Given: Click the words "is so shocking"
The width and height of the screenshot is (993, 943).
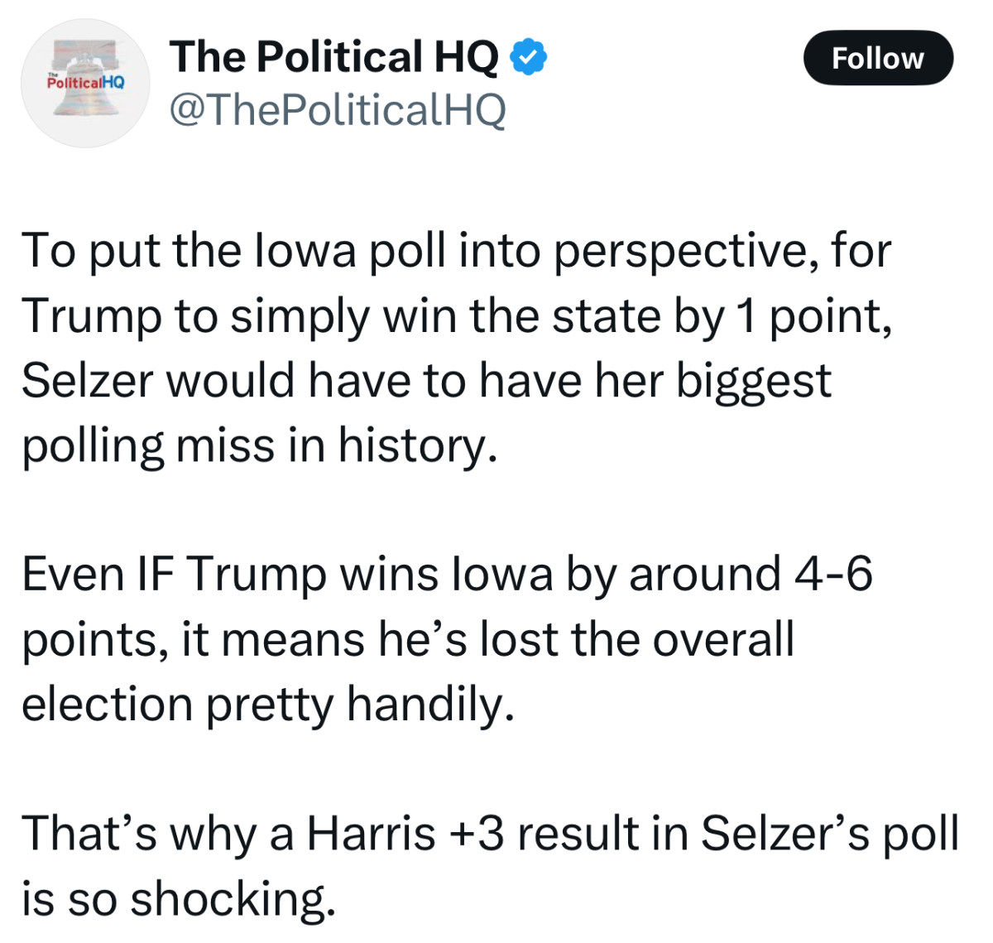Looking at the screenshot, I should [x=178, y=898].
